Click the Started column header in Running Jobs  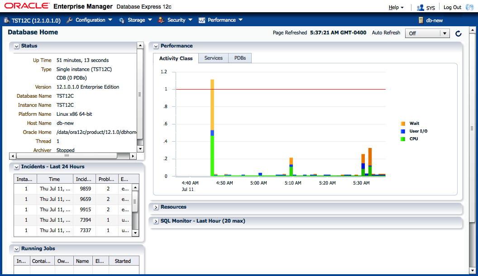[124, 261]
